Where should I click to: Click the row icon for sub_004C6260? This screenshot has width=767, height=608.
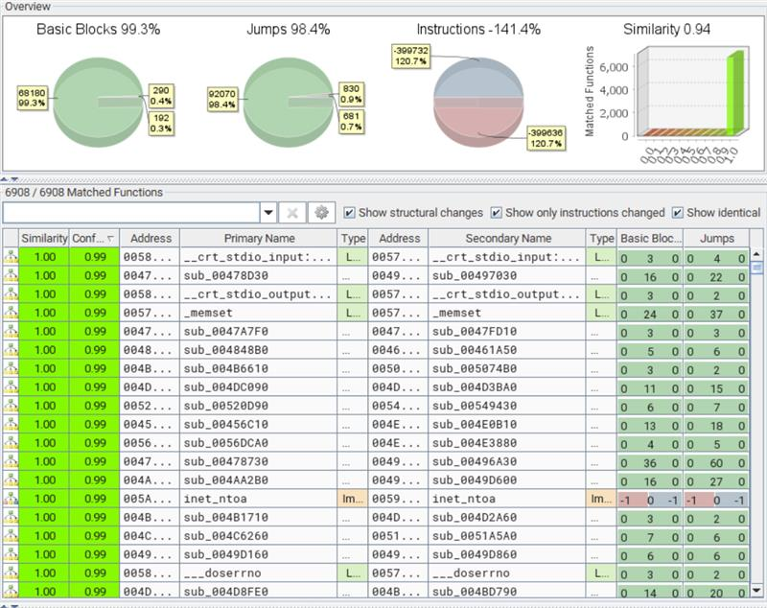click(10, 537)
